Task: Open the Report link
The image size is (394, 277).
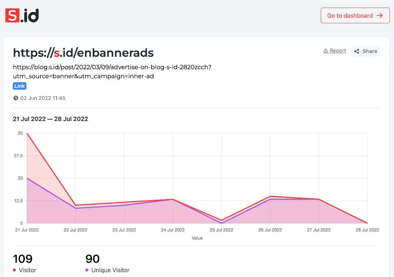Action: (337, 51)
